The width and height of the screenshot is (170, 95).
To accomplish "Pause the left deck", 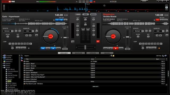I will pyautogui.click(x=48, y=49).
